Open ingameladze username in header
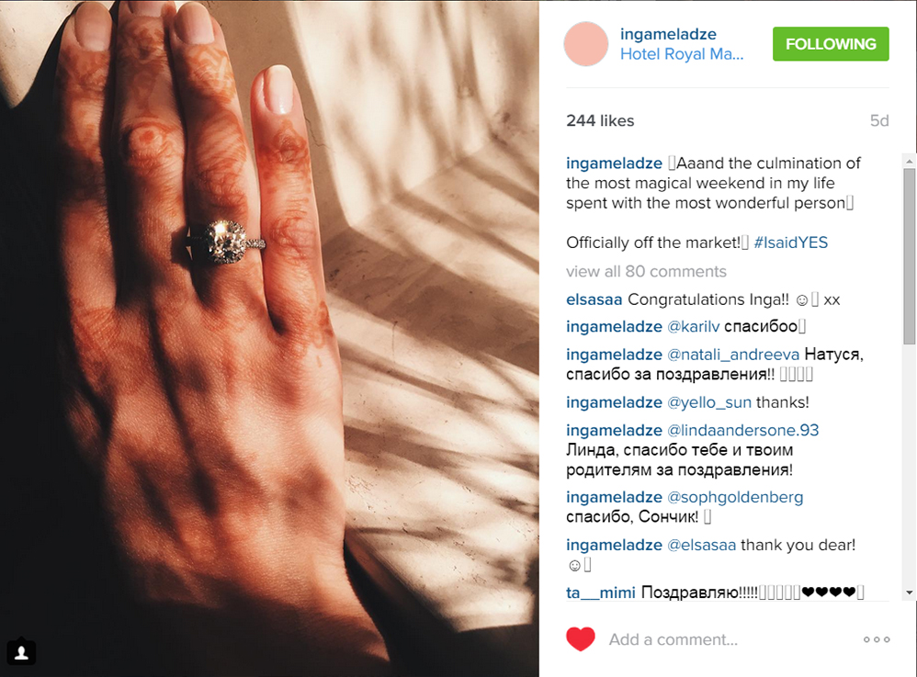Image resolution: width=917 pixels, height=677 pixels. pyautogui.click(x=668, y=34)
